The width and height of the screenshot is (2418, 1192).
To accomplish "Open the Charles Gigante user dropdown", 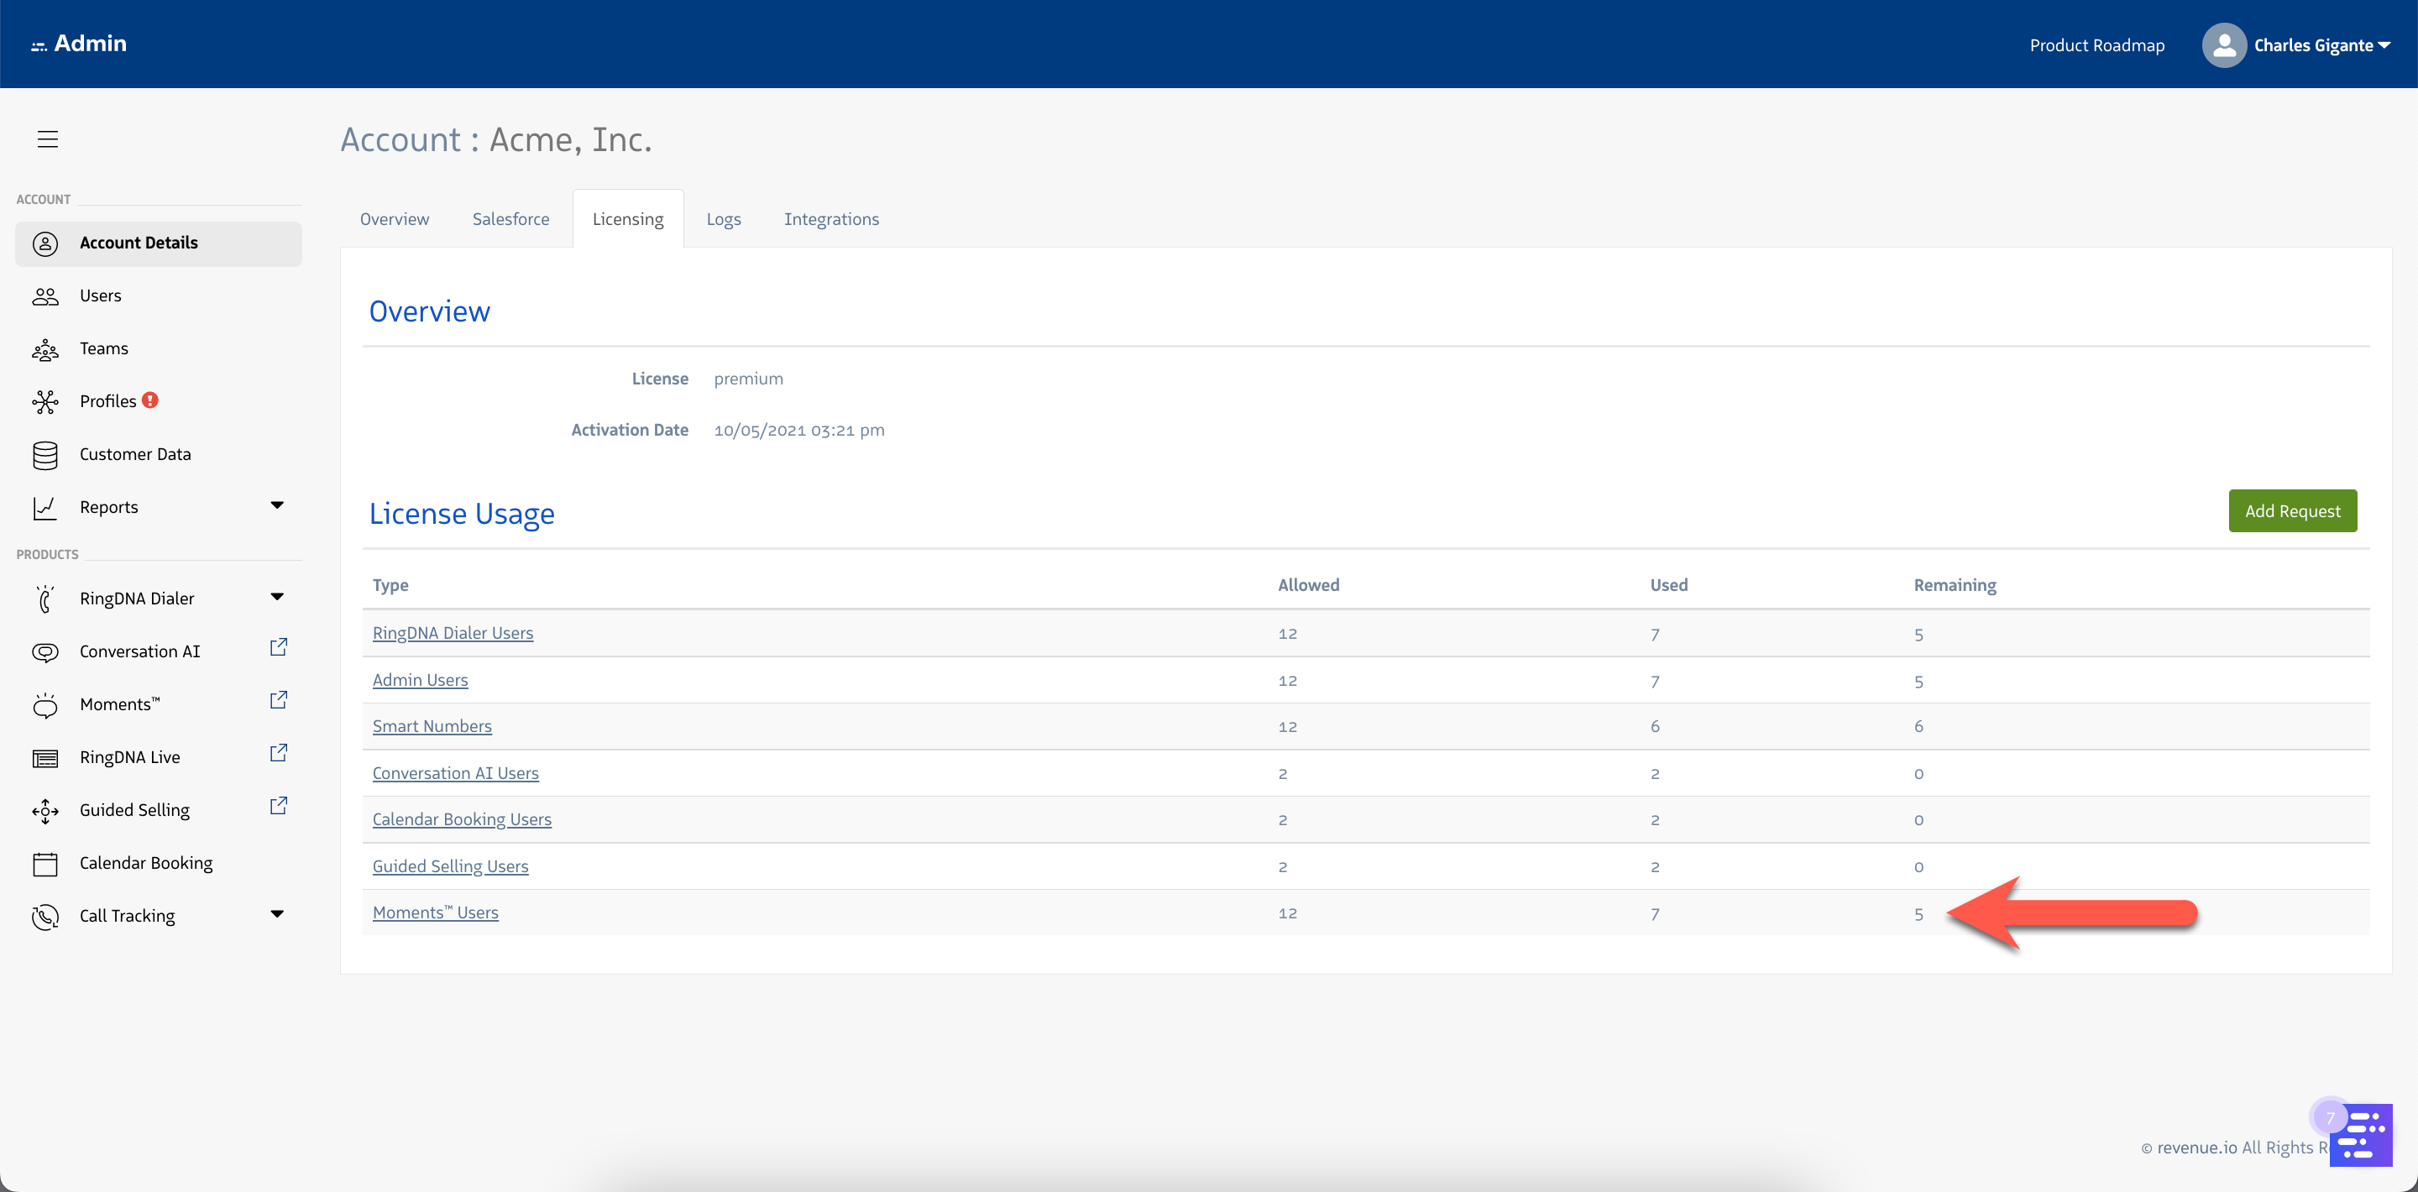I will click(x=2322, y=45).
